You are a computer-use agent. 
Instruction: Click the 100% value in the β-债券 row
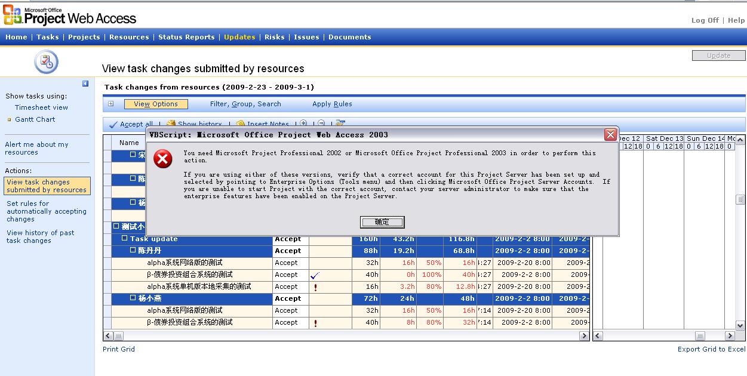pyautogui.click(x=431, y=275)
